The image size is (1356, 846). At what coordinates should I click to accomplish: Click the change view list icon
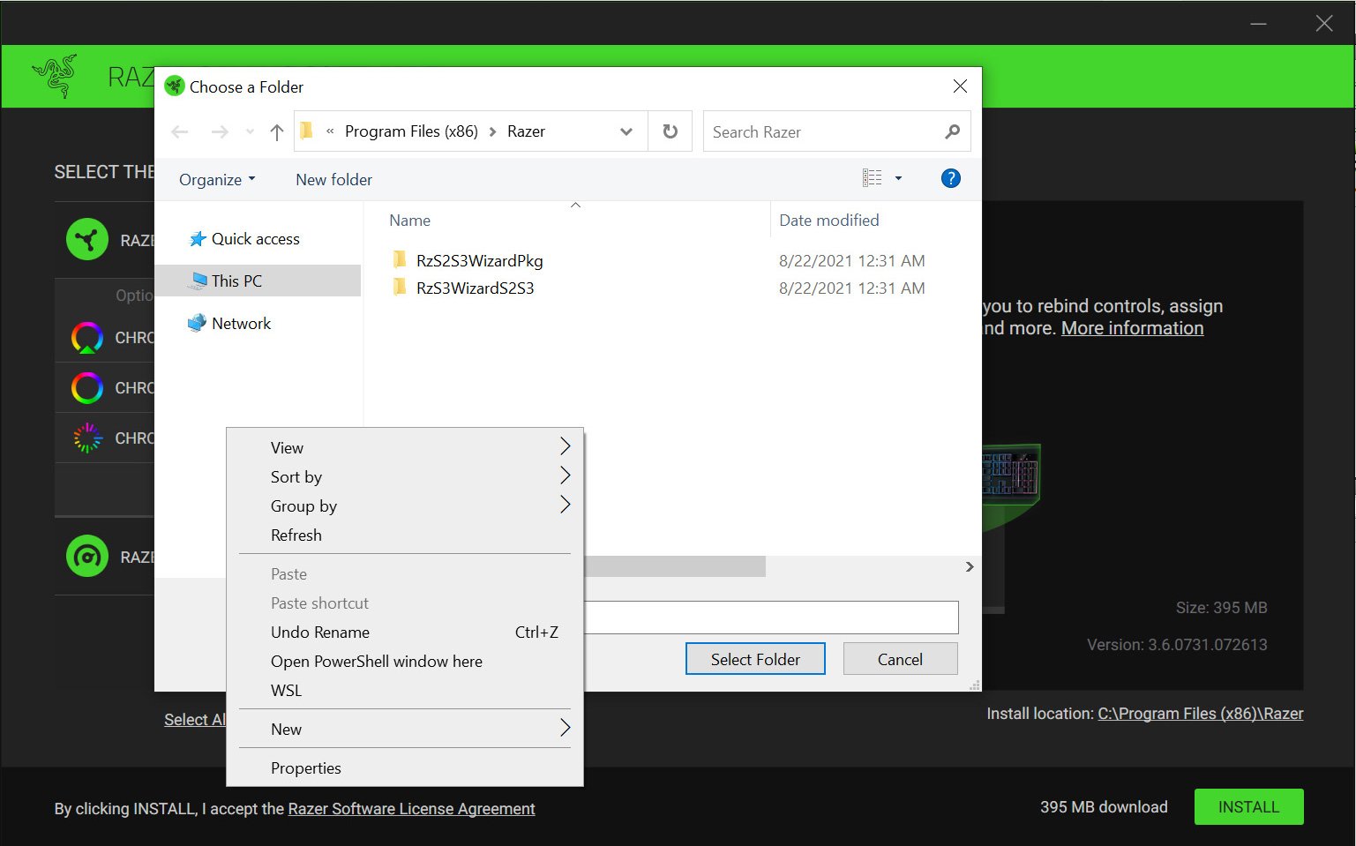872,178
